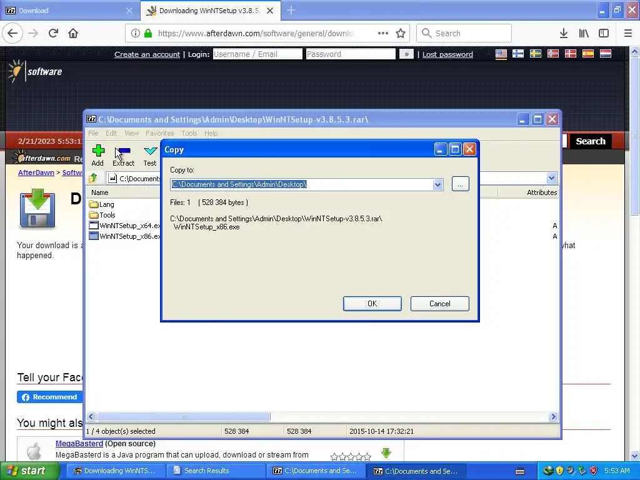Browse for destination folder with ellipsis button

point(460,184)
